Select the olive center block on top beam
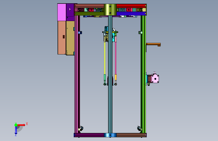The height and width of the screenshot is (141, 218). coord(110,10)
